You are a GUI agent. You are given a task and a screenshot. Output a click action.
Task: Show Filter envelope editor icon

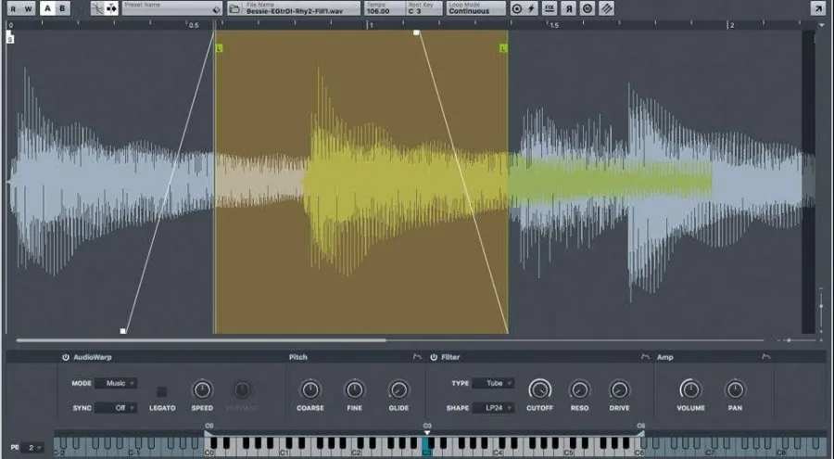coord(646,357)
